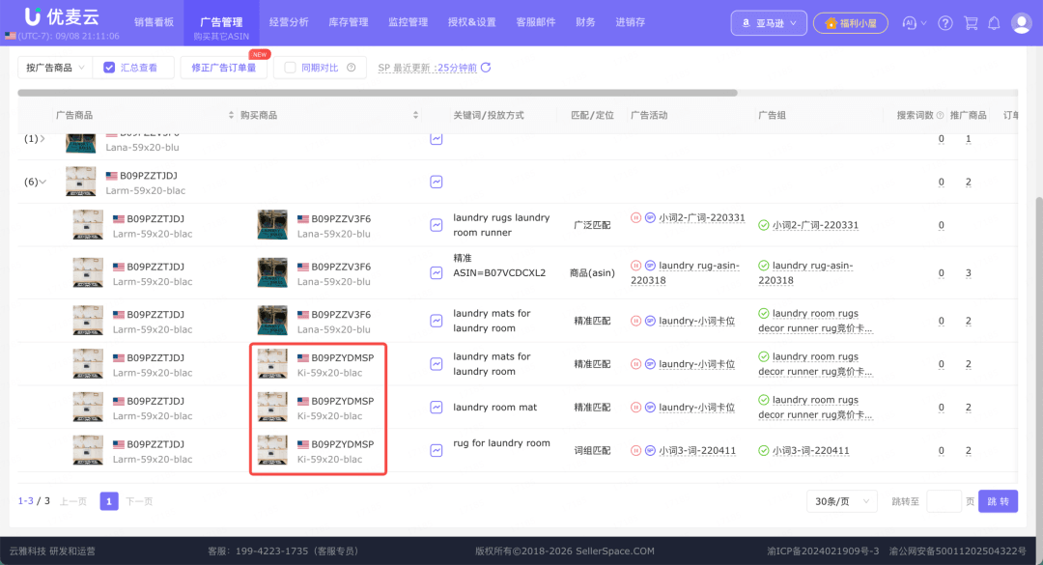This screenshot has width=1043, height=565.
Task: Open campaign link laundry rug-asin-220318
Action: [x=685, y=273]
